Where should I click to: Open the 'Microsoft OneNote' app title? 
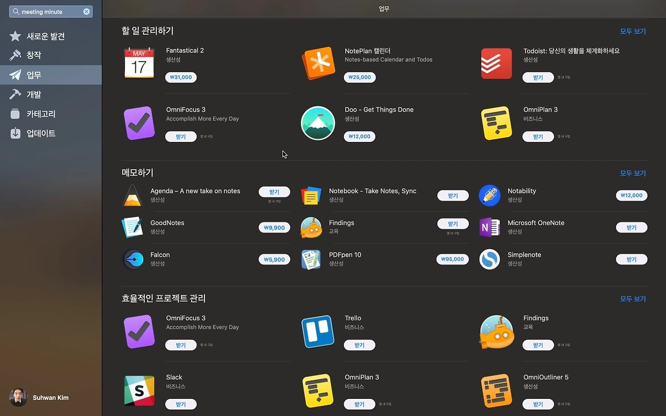coord(536,223)
